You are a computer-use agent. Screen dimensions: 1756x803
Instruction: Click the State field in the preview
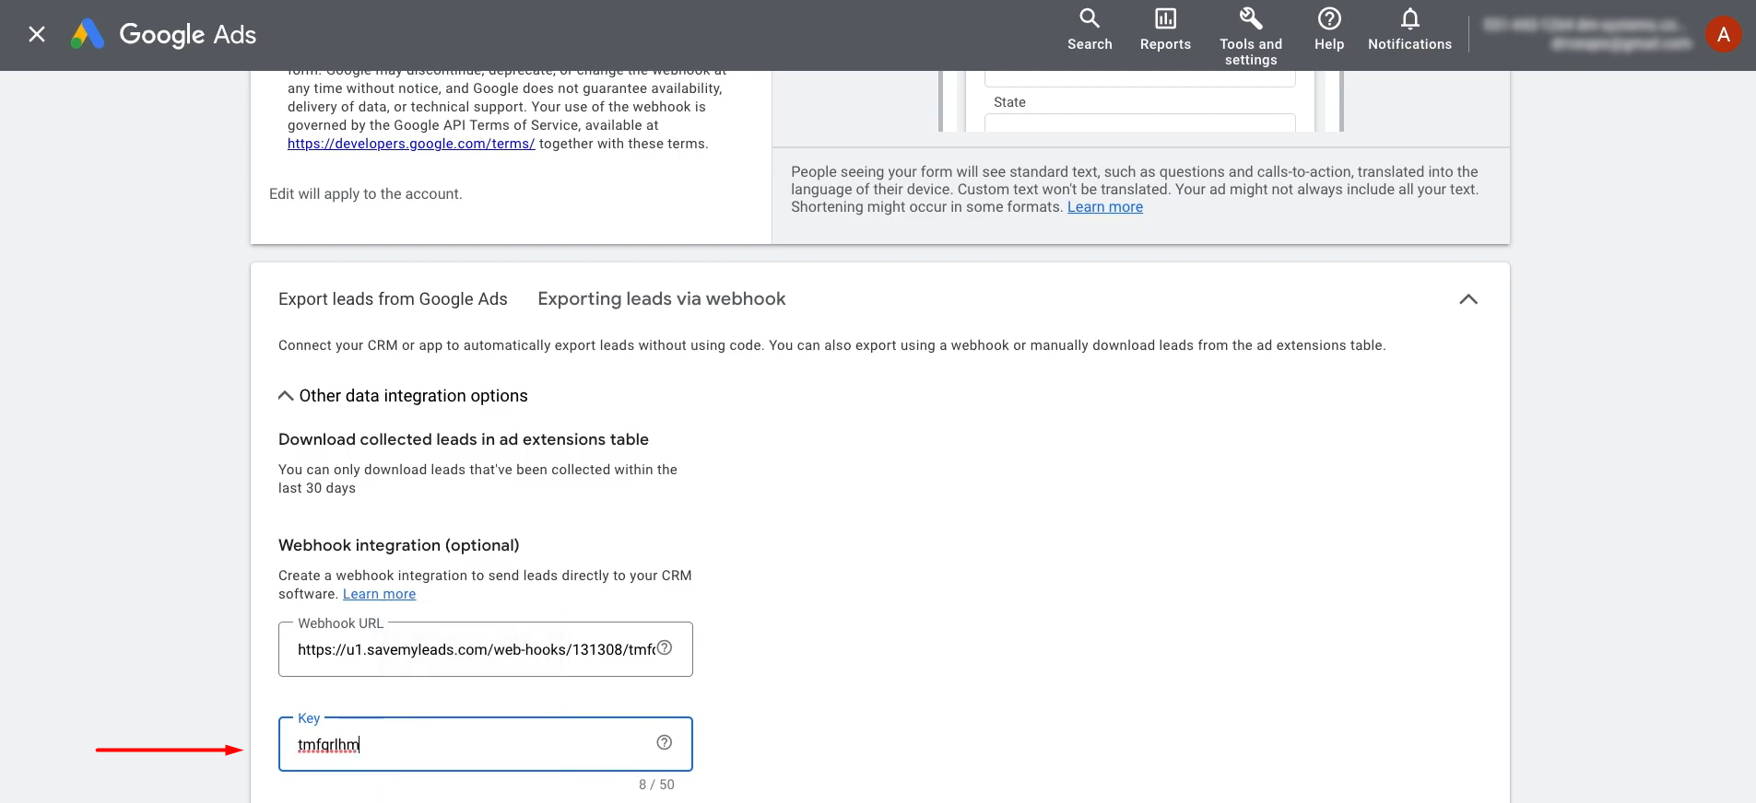pyautogui.click(x=1139, y=122)
